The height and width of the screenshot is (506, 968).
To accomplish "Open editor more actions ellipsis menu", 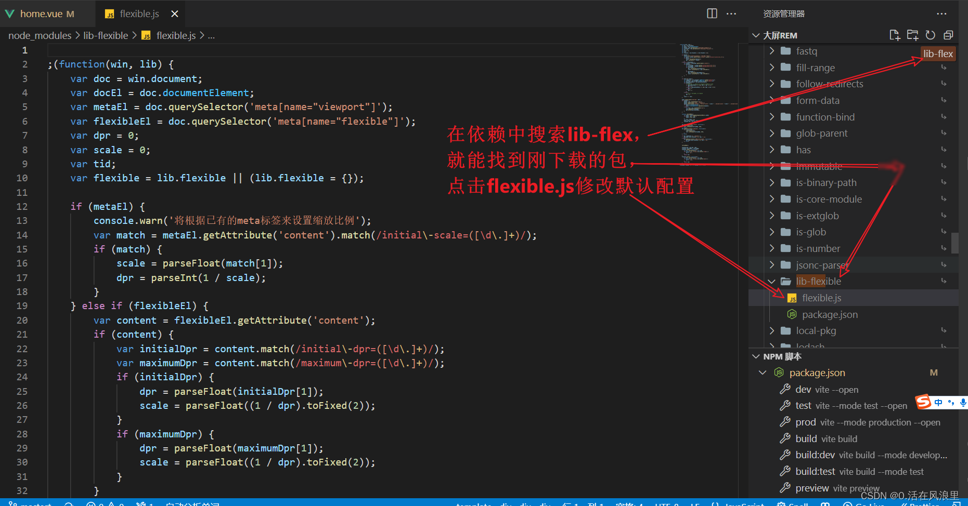I will pyautogui.click(x=731, y=14).
